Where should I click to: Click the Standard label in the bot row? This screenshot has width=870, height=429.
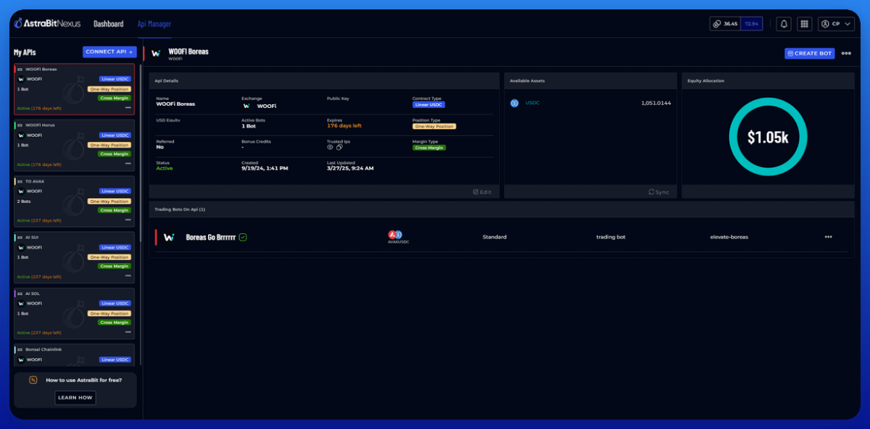pos(494,237)
